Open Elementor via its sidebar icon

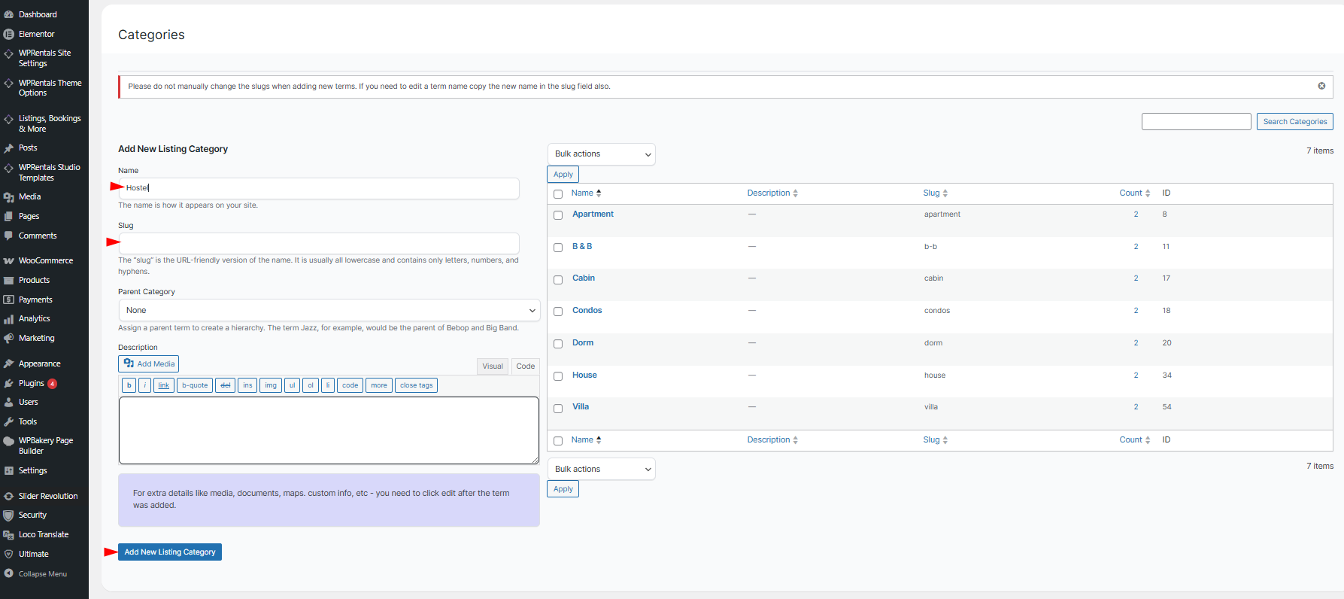pos(9,34)
